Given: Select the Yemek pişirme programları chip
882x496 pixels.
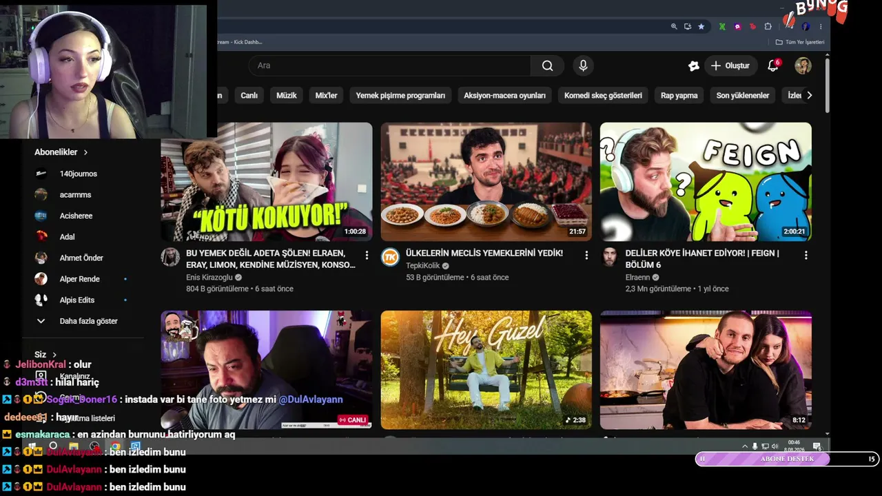Looking at the screenshot, I should pos(400,95).
